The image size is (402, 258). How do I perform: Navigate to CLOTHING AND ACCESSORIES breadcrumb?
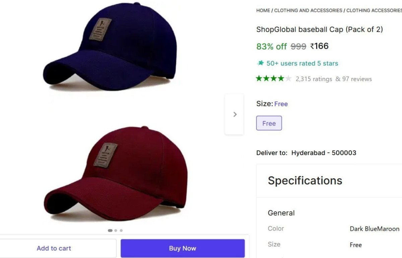[x=308, y=10]
